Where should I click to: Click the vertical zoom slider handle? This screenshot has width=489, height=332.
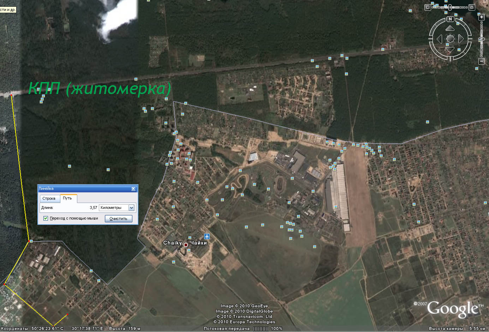tap(482, 39)
